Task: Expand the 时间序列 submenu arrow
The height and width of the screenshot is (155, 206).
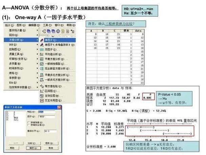Action: tap(37, 68)
